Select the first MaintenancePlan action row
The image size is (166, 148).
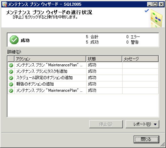(x=83, y=65)
